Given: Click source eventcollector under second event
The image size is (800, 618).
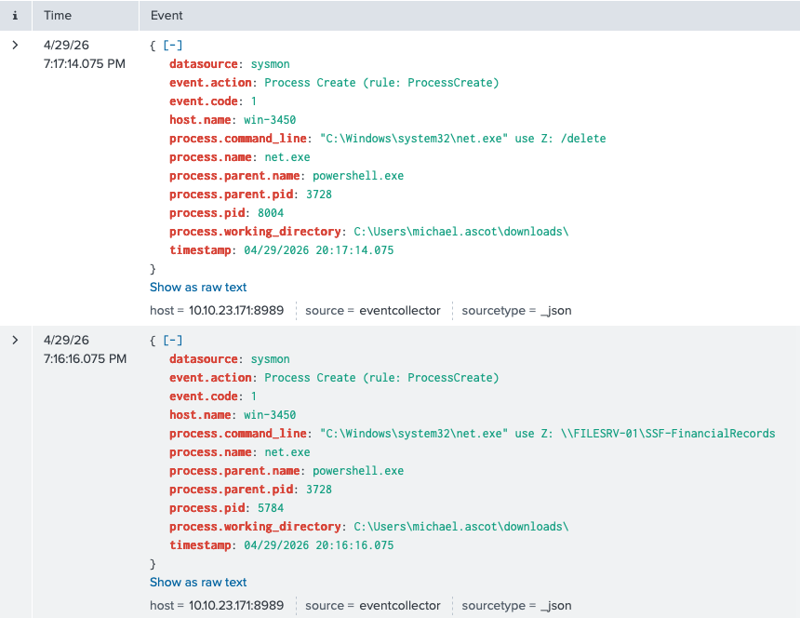Looking at the screenshot, I should click(x=399, y=605).
